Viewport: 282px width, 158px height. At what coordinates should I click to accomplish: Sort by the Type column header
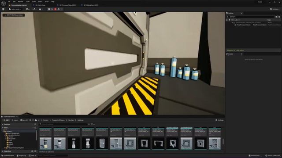tap(269, 20)
